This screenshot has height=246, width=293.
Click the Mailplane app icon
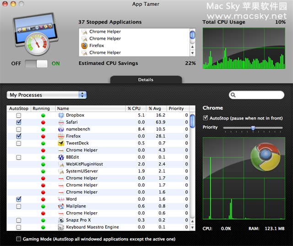pos(61,206)
